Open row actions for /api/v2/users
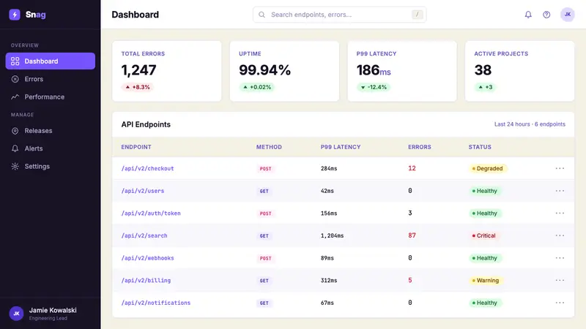 pyautogui.click(x=560, y=191)
